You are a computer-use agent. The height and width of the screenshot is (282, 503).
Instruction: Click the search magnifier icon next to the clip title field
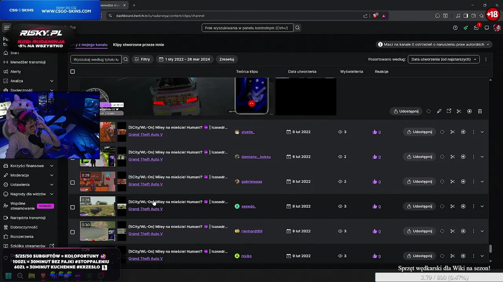[x=126, y=59]
